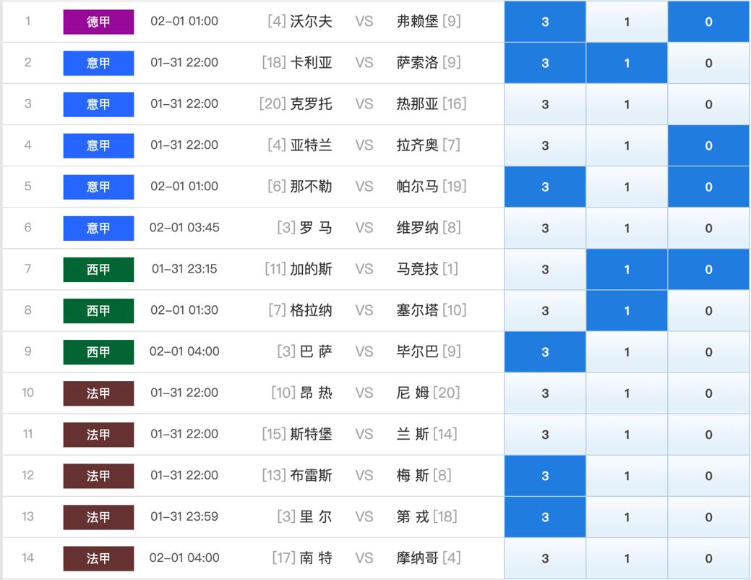Open home team 巴萨 link

tap(316, 351)
